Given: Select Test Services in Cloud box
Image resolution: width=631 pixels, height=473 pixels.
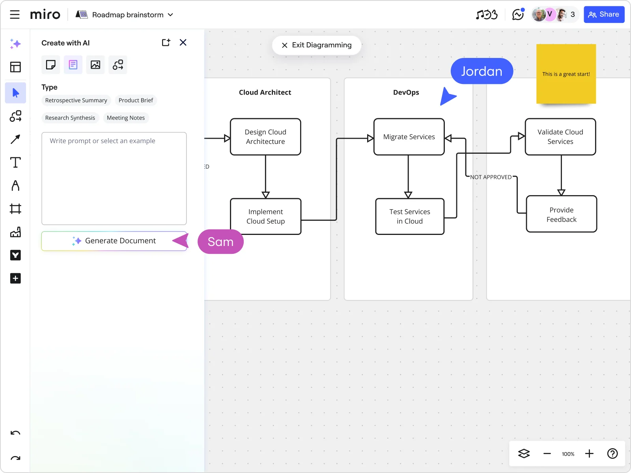Looking at the screenshot, I should point(410,216).
